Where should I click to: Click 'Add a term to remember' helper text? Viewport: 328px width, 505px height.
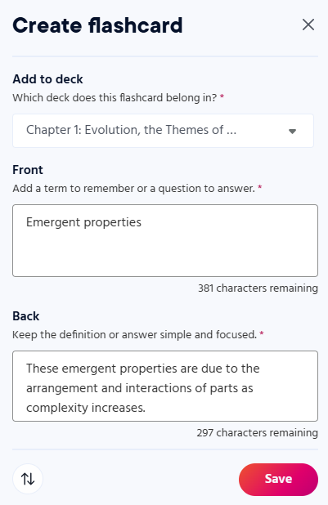pyautogui.click(x=133, y=189)
